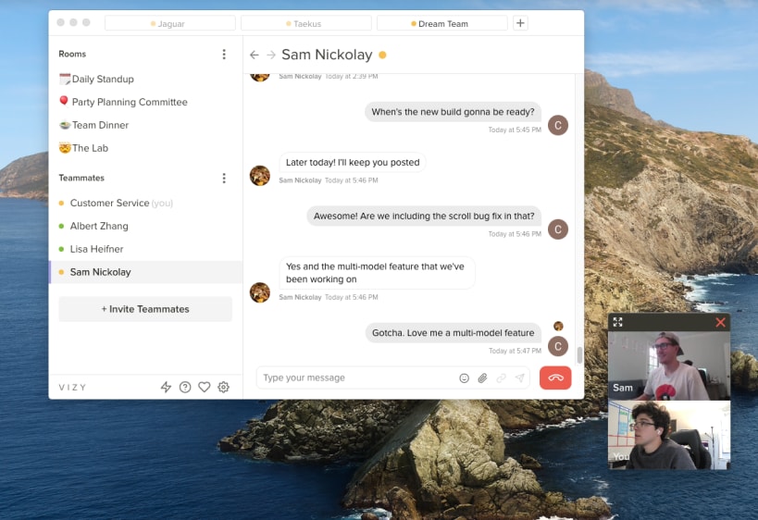Open chat with Lisa Heifner
This screenshot has height=520, width=758.
pyautogui.click(x=145, y=250)
